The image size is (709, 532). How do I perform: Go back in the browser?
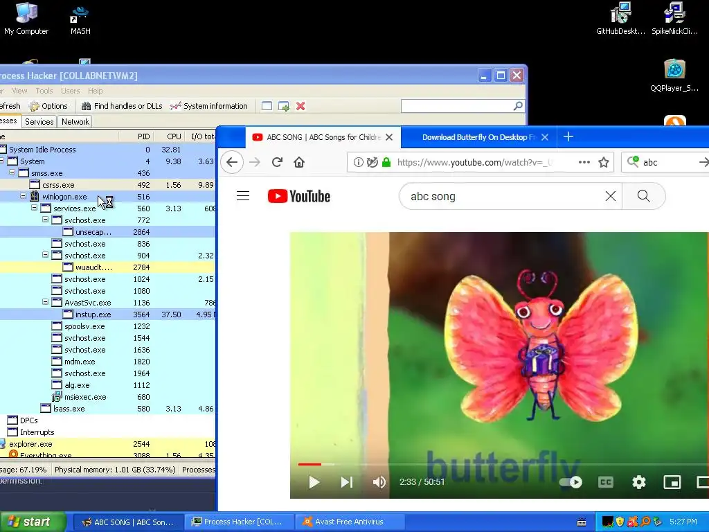coord(232,162)
